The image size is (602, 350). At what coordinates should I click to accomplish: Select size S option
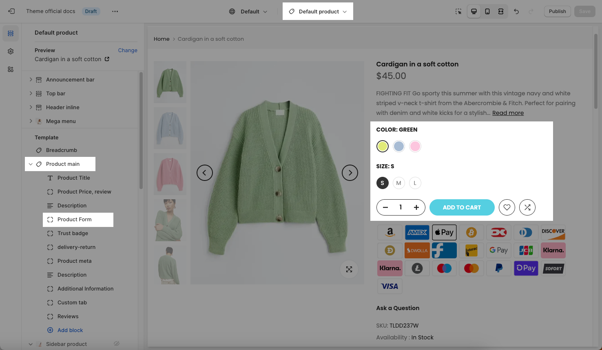(x=383, y=183)
